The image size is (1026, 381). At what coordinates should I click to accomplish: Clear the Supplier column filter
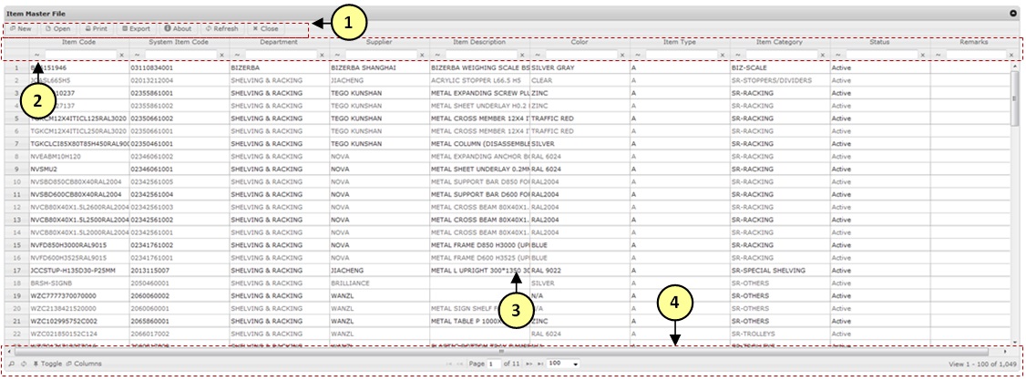tap(423, 56)
